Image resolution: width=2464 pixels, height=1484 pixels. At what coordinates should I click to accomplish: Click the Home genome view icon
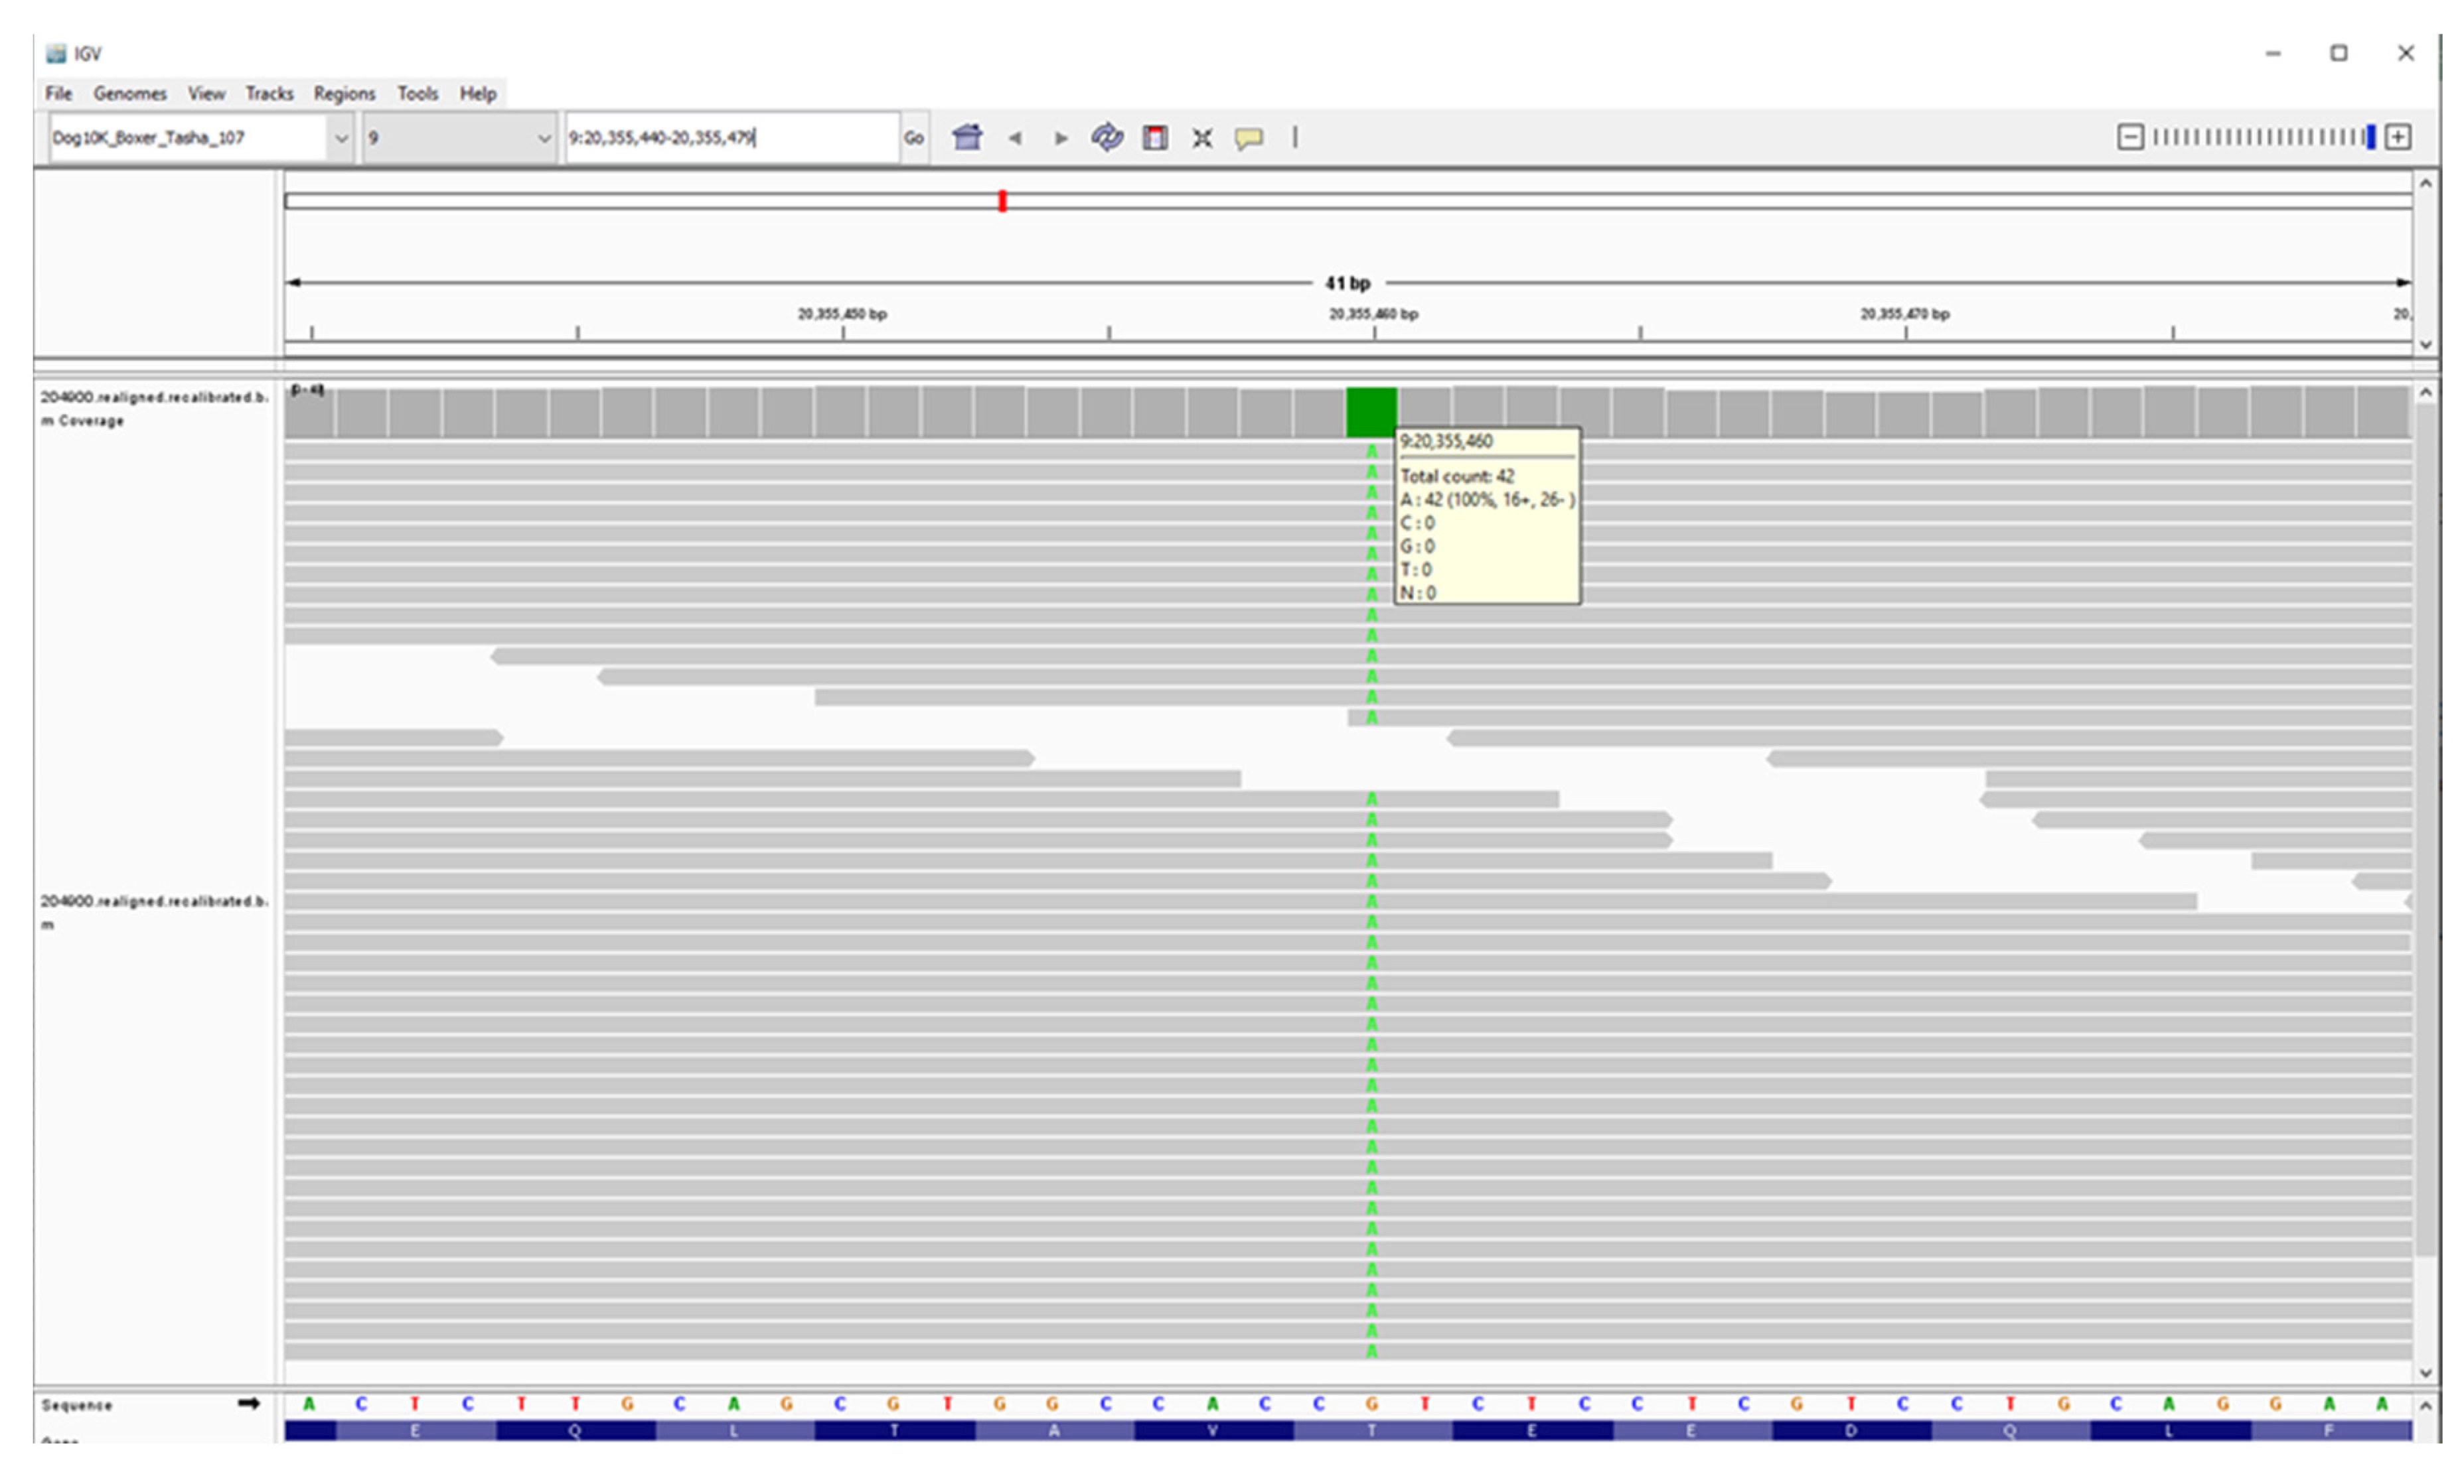point(967,137)
